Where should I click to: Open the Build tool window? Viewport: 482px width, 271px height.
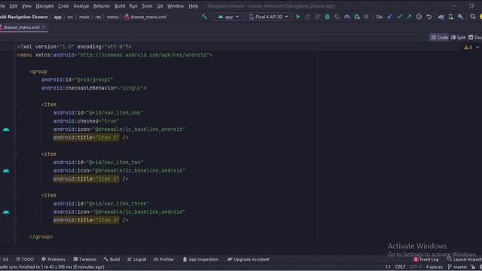click(111, 259)
